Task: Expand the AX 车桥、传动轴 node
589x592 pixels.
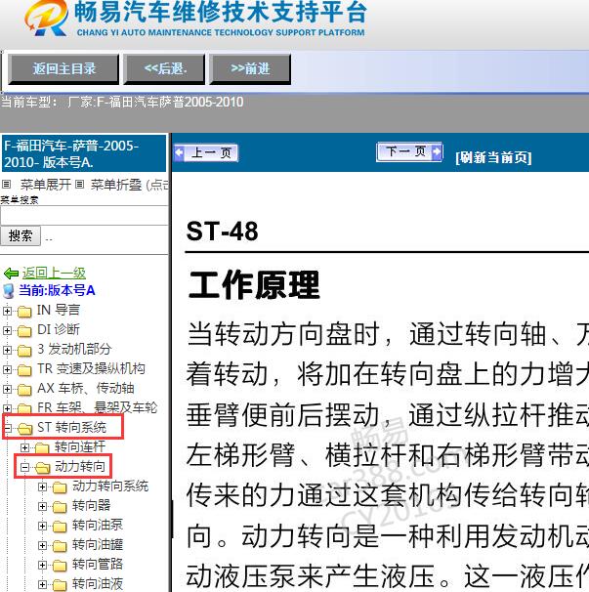Action: (x=7, y=389)
